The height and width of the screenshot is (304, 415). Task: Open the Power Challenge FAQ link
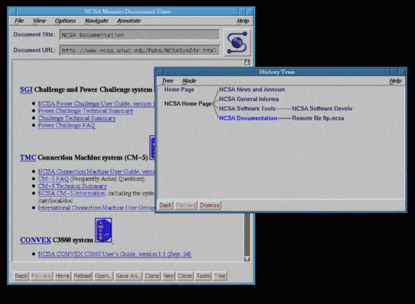pos(66,125)
